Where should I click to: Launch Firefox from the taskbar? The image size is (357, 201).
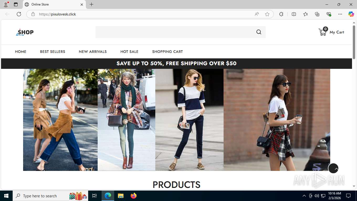(x=134, y=196)
